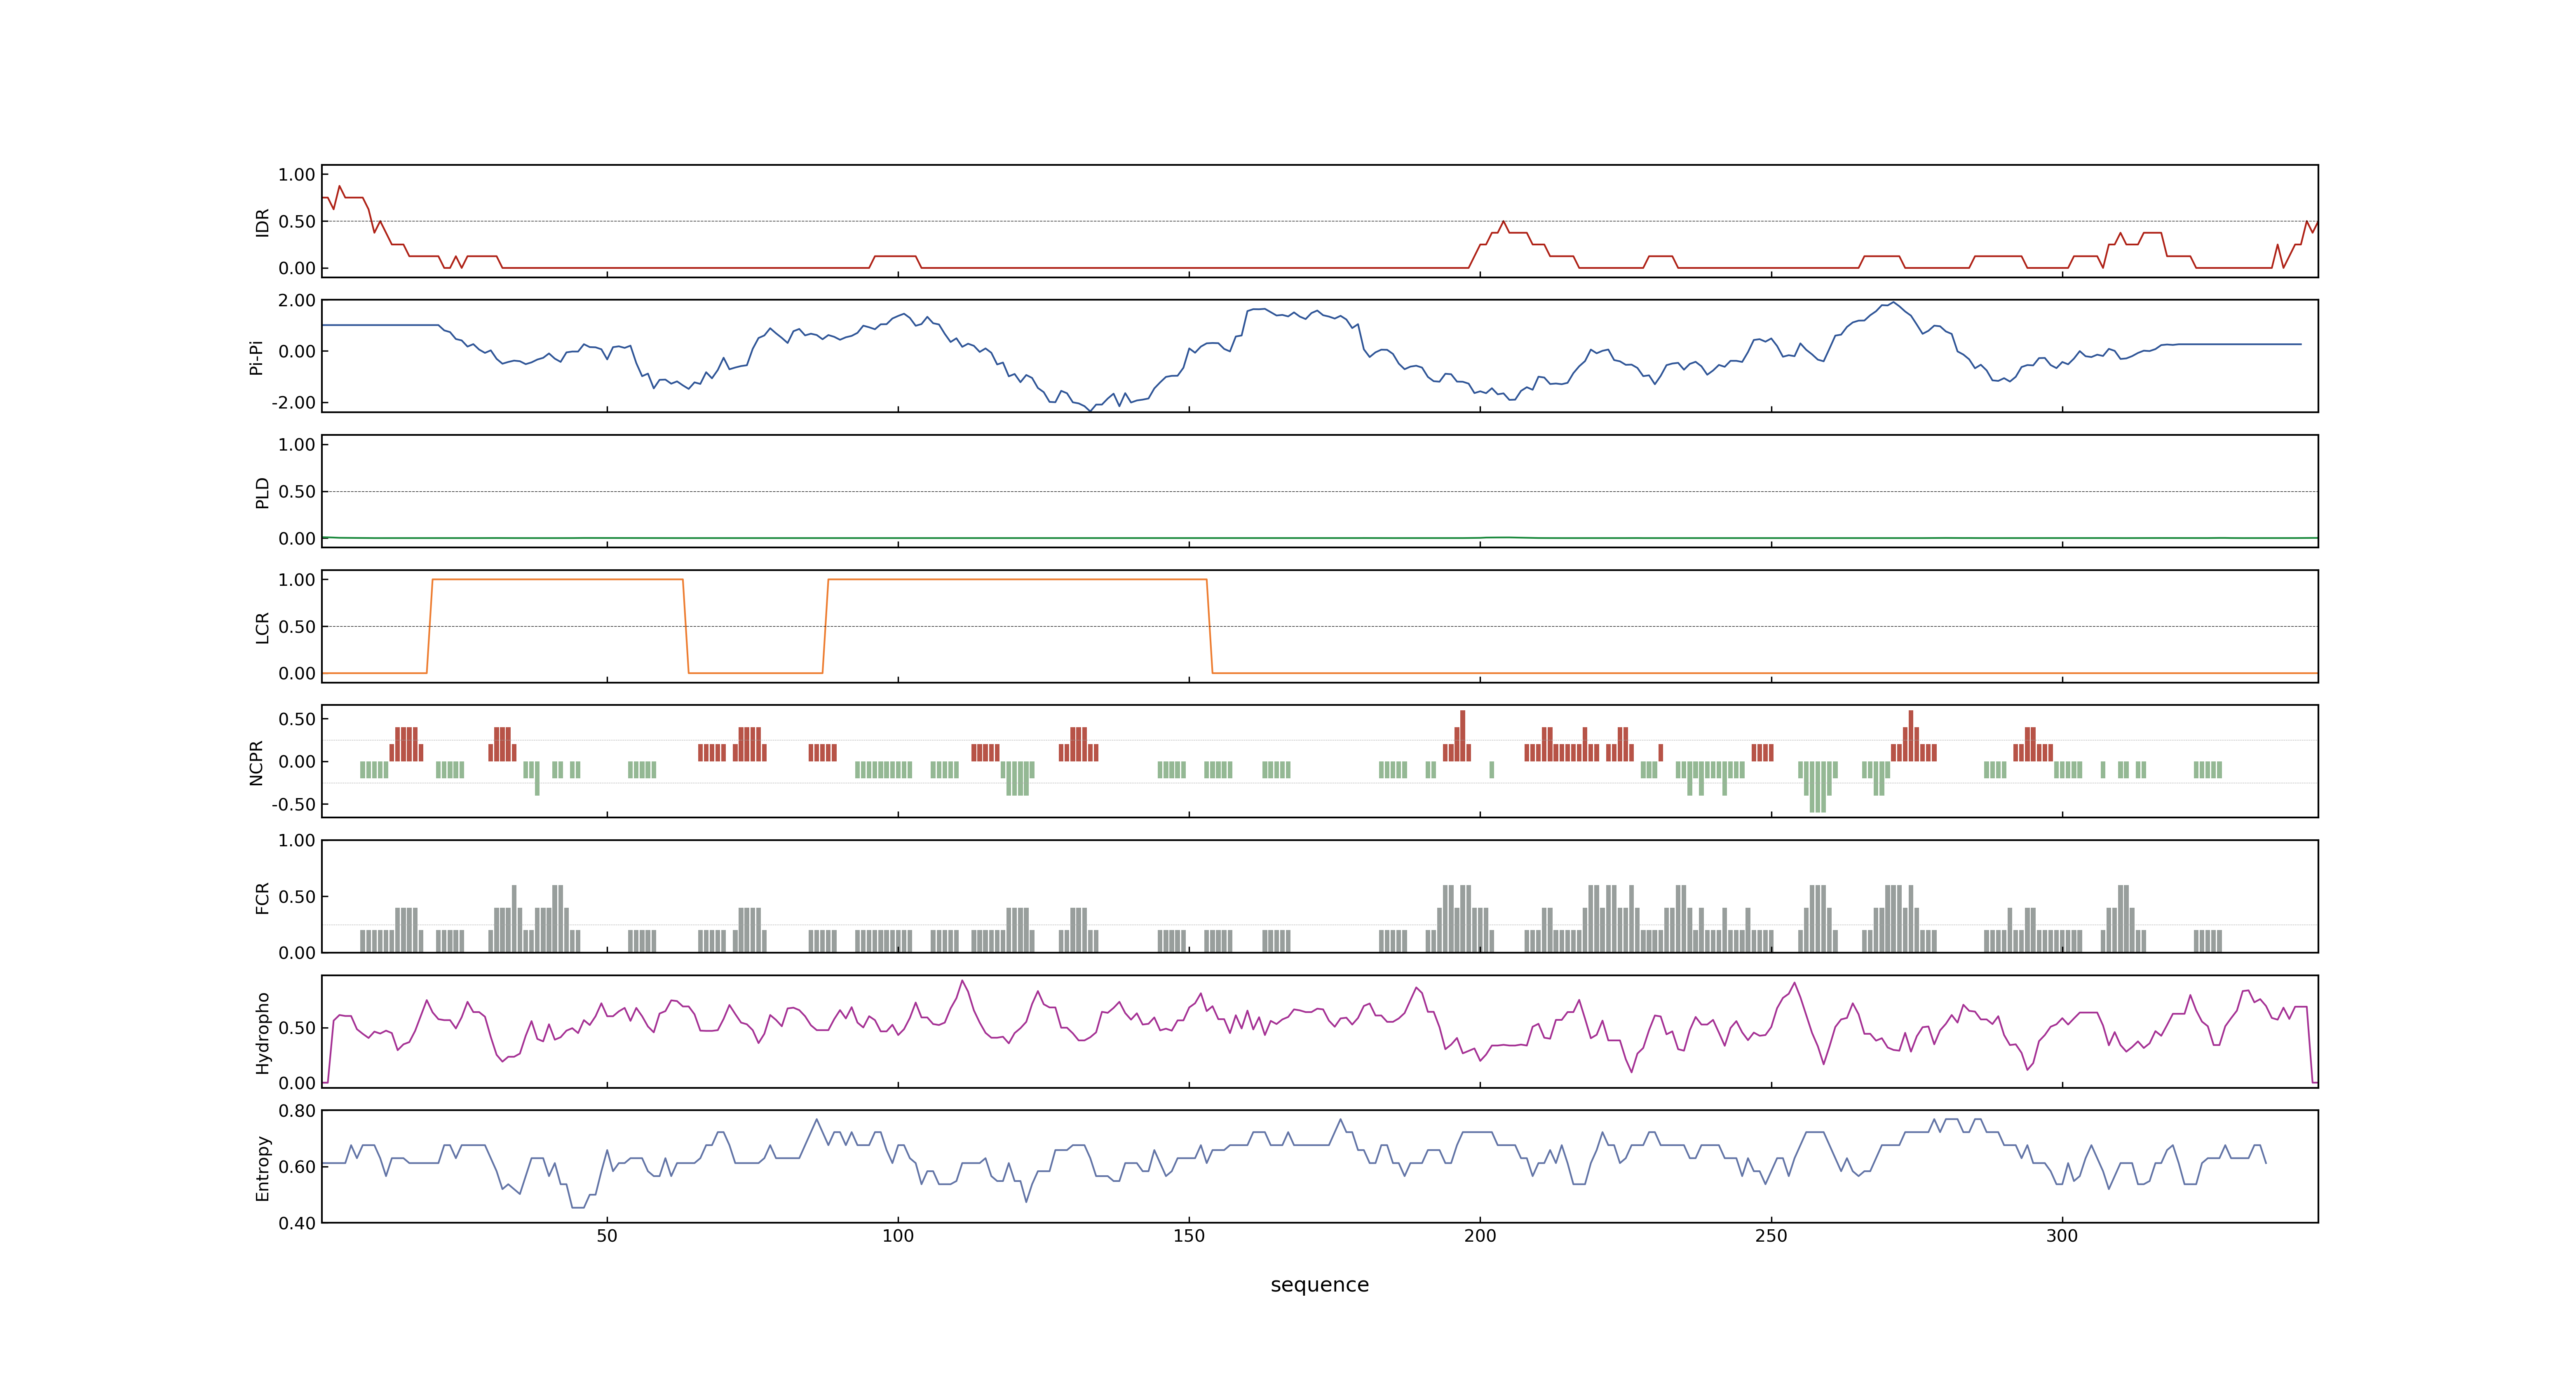Screen dimensions: 2576x1374
Task: Click x-axis tick label 50
Action: 607,1235
